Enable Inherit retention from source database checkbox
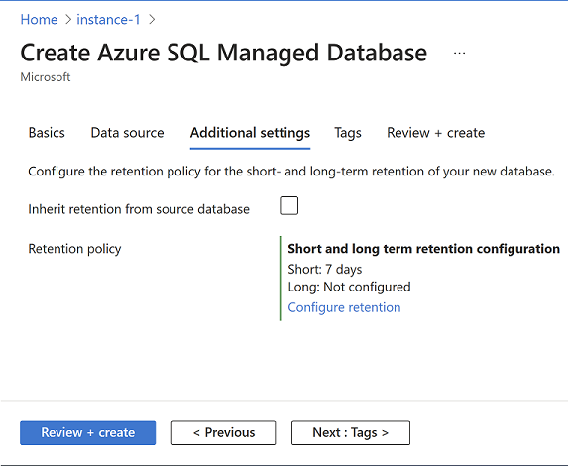The image size is (568, 466). [289, 206]
